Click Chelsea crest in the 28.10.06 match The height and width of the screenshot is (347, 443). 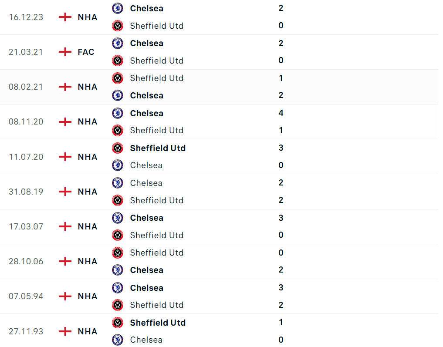click(x=118, y=270)
